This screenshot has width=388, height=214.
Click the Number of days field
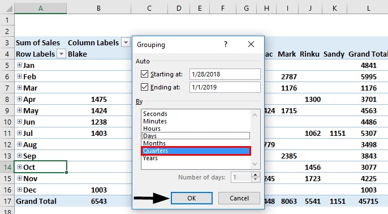pyautogui.click(x=241, y=177)
